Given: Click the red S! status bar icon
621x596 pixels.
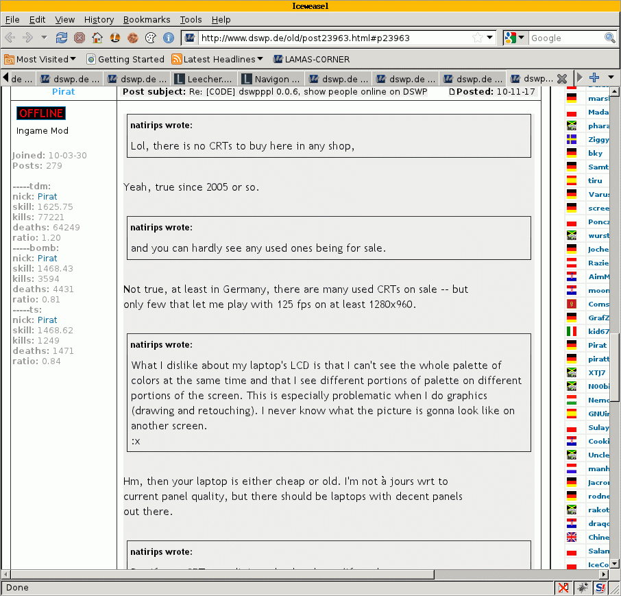Looking at the screenshot, I should pos(600,588).
